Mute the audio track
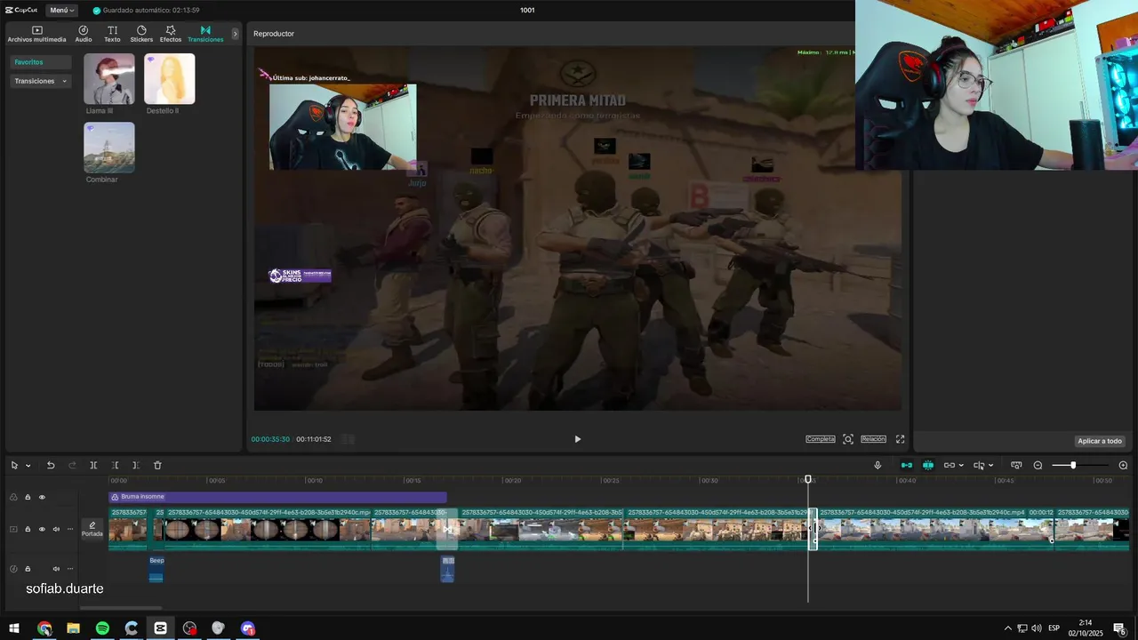1138x640 pixels. [x=56, y=569]
